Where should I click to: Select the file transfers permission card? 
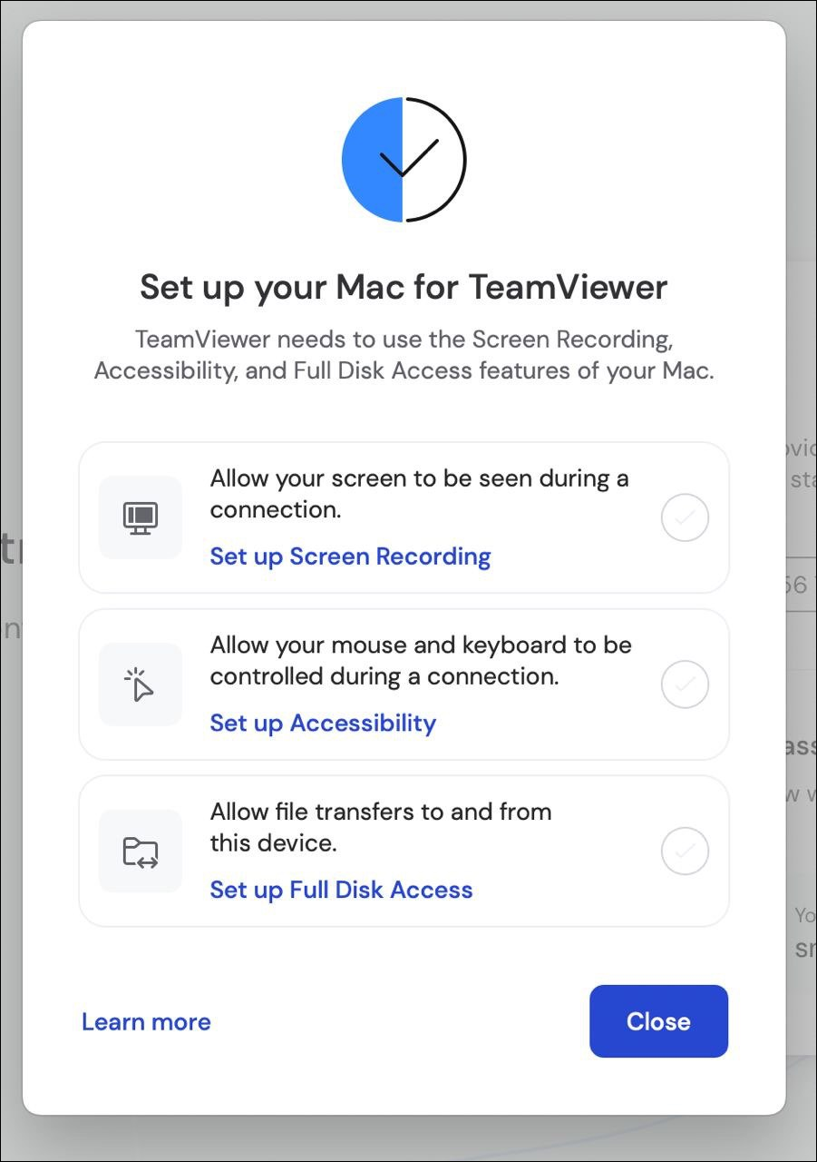pyautogui.click(x=404, y=851)
